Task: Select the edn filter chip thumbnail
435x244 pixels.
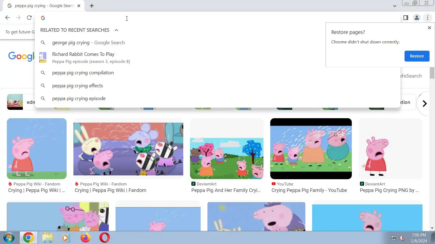Action: [x=15, y=102]
